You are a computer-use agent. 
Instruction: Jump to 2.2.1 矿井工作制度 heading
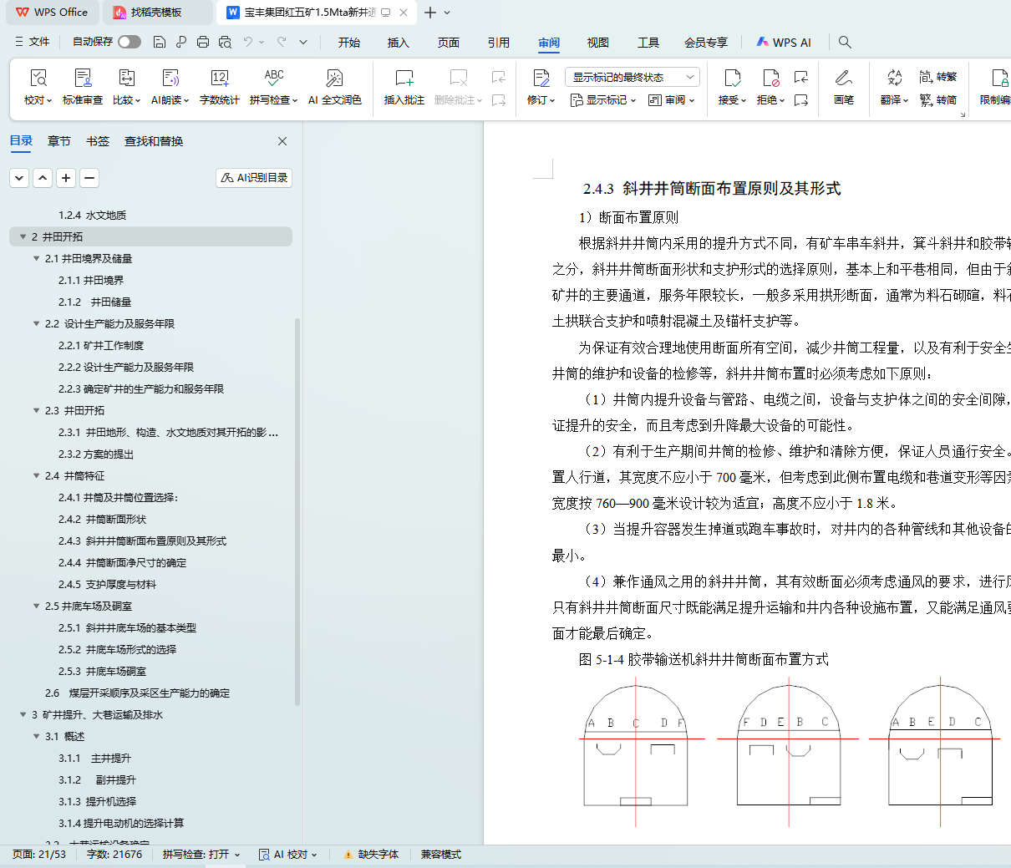pyautogui.click(x=101, y=345)
